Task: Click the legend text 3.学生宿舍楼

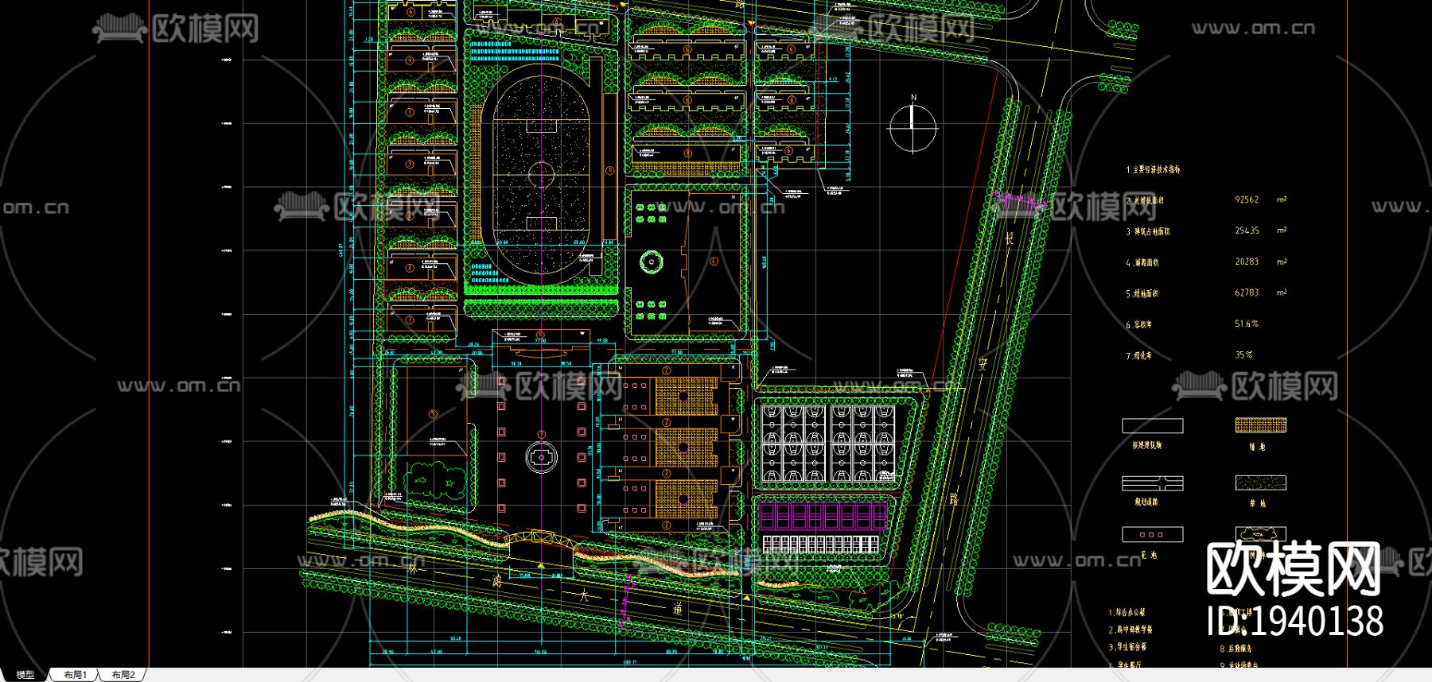Action: click(1127, 647)
